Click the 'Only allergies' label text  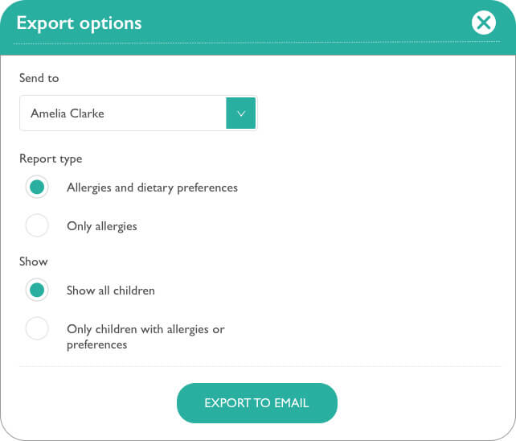point(102,226)
